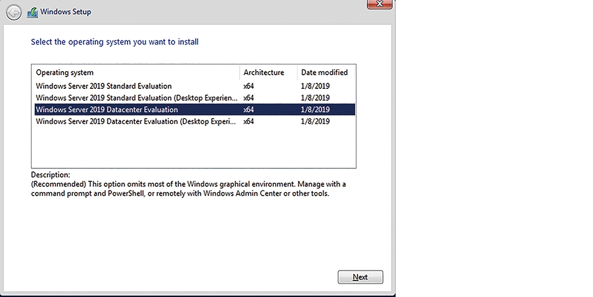Viewport: 593px width, 297px height.
Task: Click empty space inside the operating system list
Action: [194, 148]
